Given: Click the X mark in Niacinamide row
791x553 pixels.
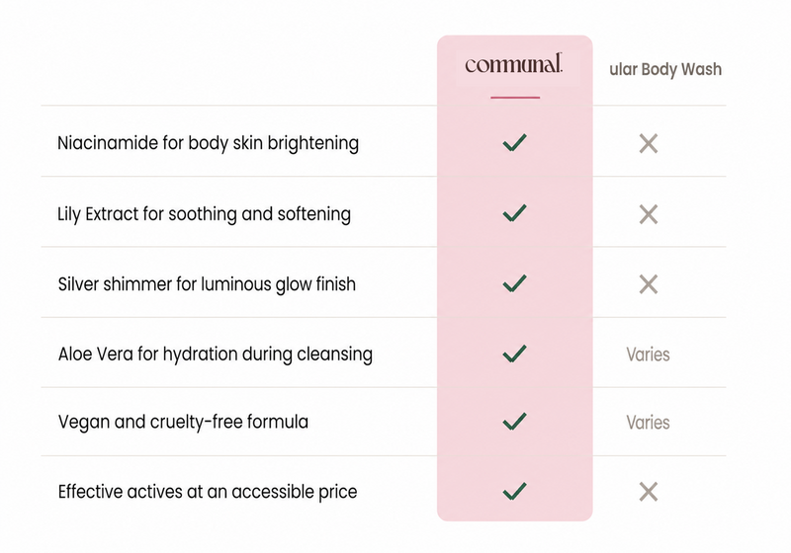Looking at the screenshot, I should [x=649, y=143].
